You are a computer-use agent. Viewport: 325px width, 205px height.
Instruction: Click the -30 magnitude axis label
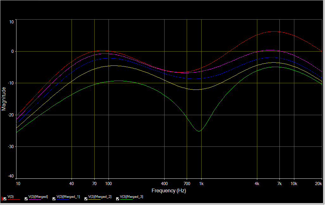pyautogui.click(x=11, y=146)
